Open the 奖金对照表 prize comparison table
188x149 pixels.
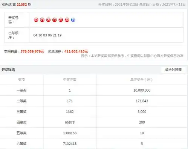pos(173,70)
